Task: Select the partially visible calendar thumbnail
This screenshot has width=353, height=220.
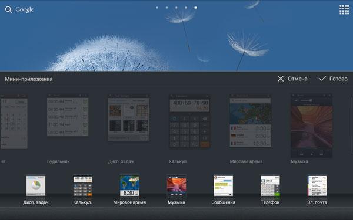Action: 14,121
